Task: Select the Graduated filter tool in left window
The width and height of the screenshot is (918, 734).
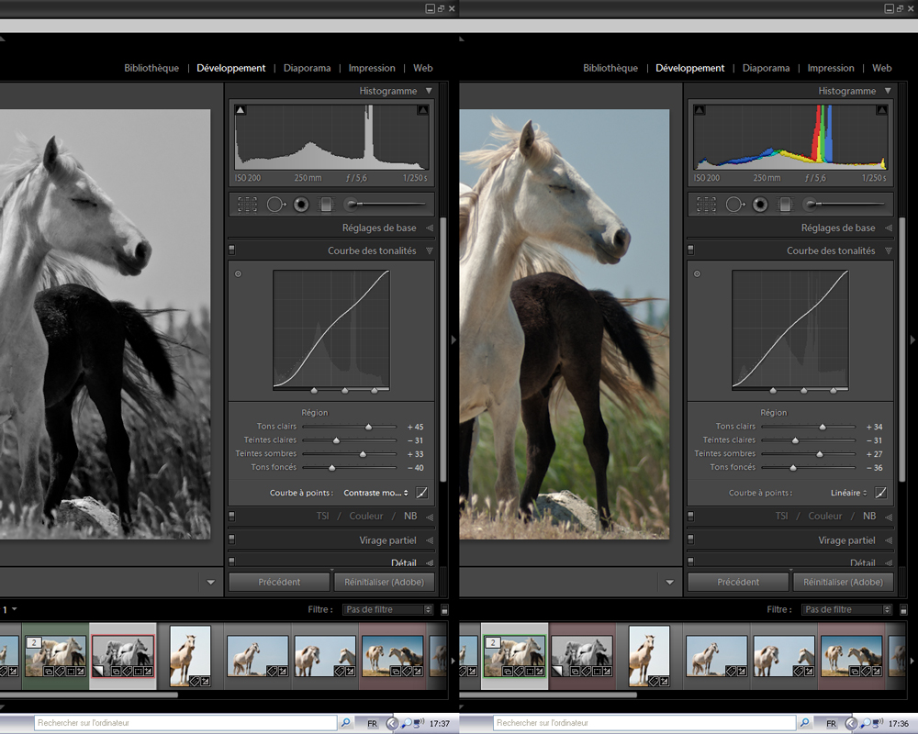Action: pyautogui.click(x=326, y=205)
